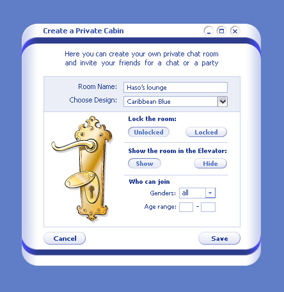Select Hide for the Elevator listing
Image resolution: width=284 pixels, height=292 pixels.
pyautogui.click(x=210, y=163)
